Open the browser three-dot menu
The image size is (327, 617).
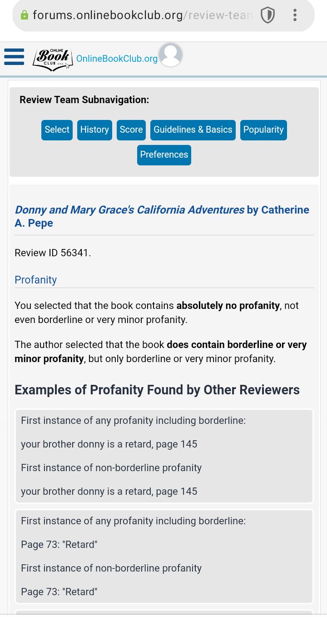click(295, 15)
